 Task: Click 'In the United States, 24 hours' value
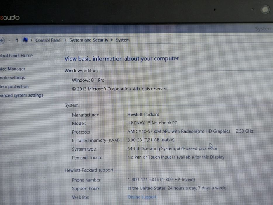click(x=176, y=188)
